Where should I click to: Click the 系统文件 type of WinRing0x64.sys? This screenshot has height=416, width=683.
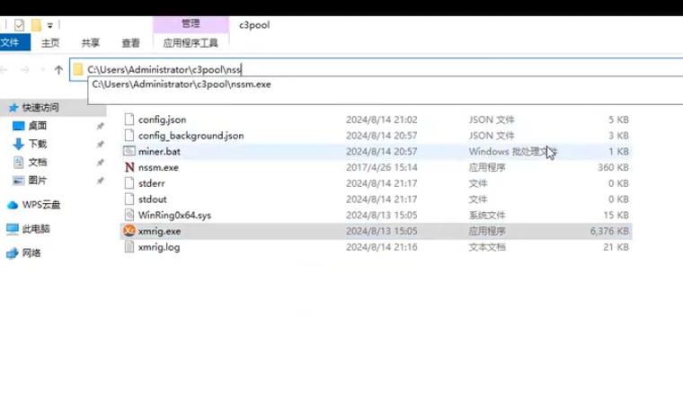pos(487,215)
